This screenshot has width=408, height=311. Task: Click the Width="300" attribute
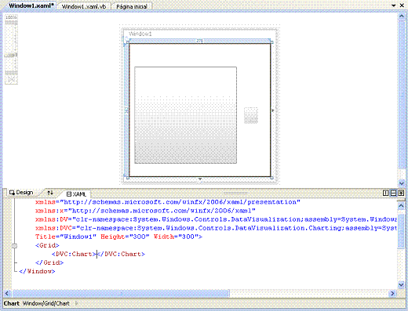coord(176,237)
